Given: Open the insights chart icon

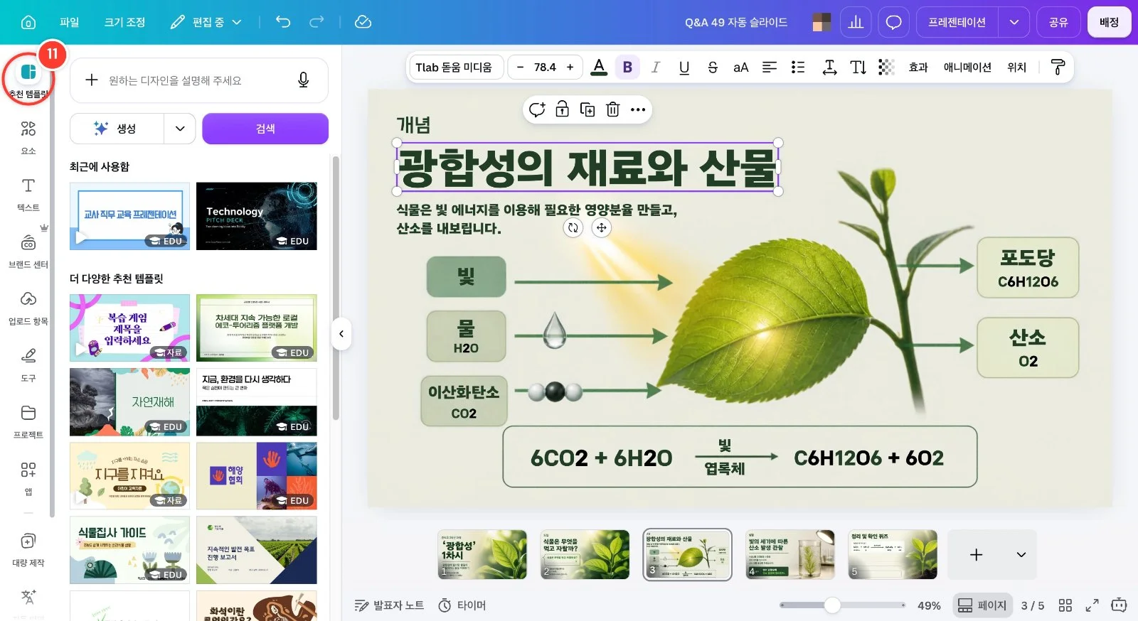Looking at the screenshot, I should tap(856, 22).
